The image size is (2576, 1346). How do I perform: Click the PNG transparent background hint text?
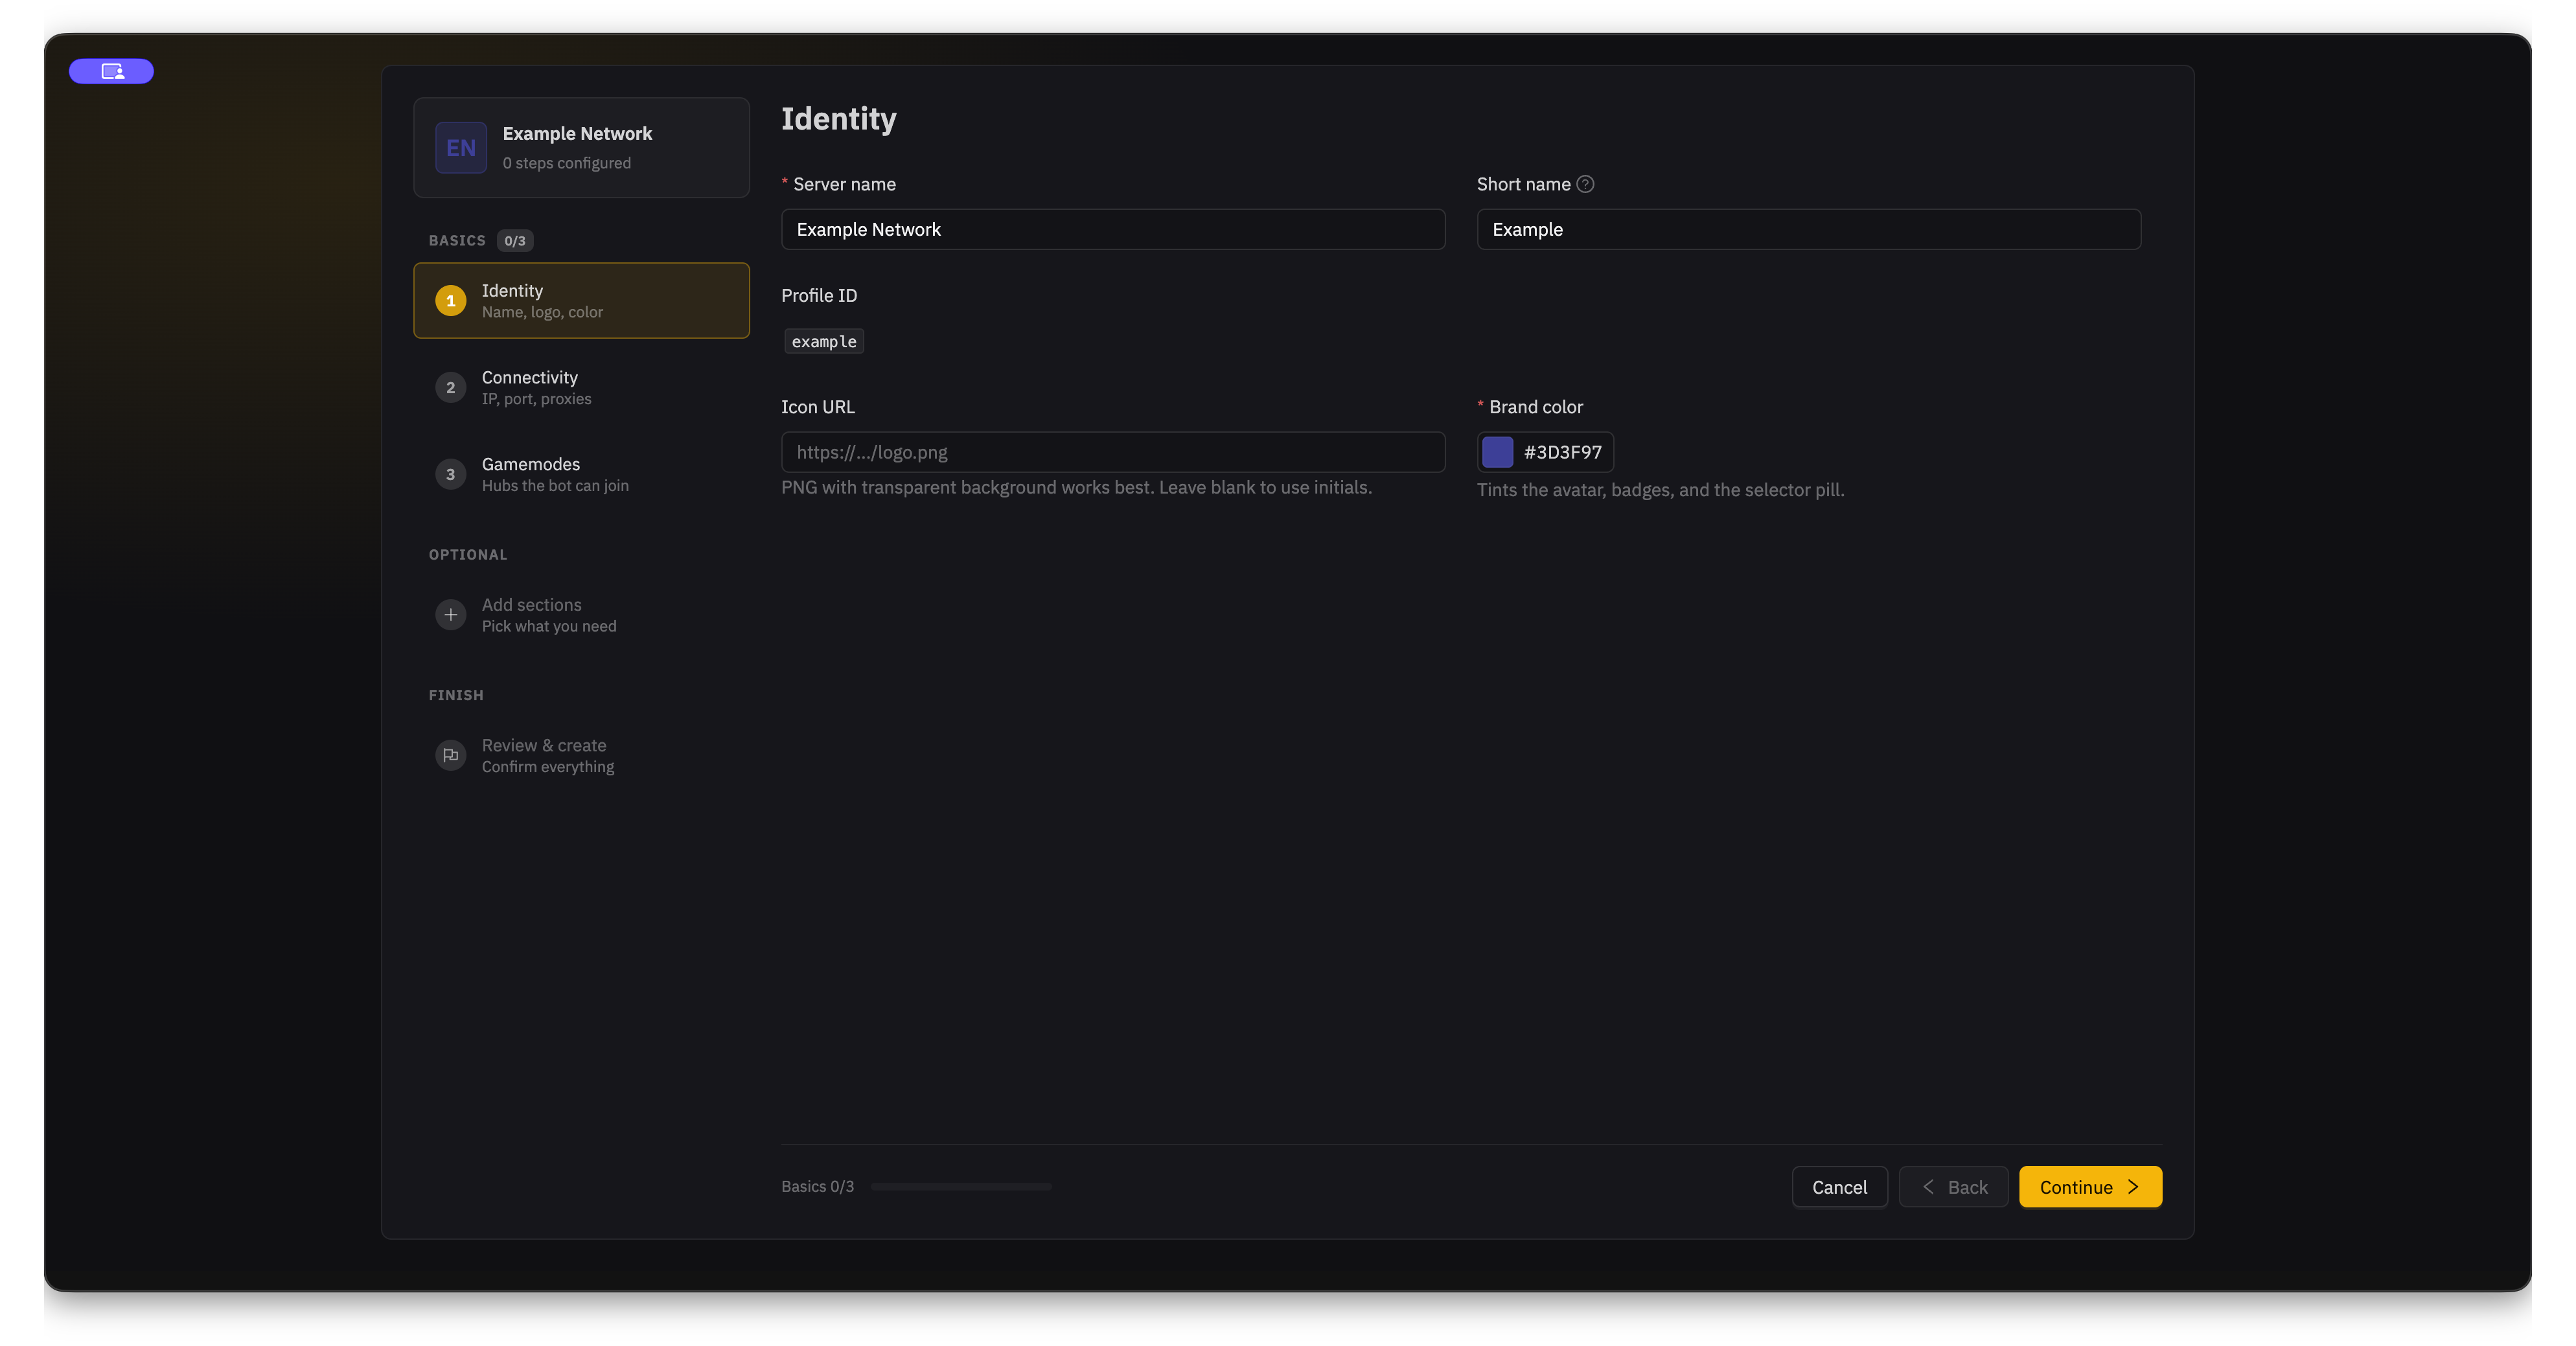tap(1076, 487)
